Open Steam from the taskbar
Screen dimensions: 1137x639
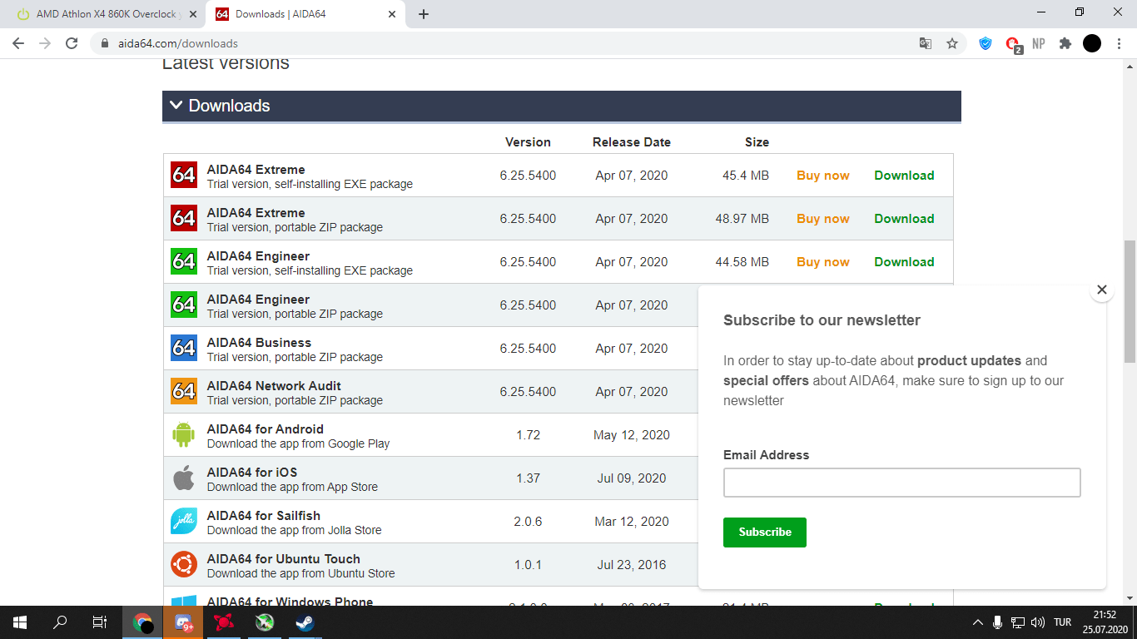click(304, 622)
